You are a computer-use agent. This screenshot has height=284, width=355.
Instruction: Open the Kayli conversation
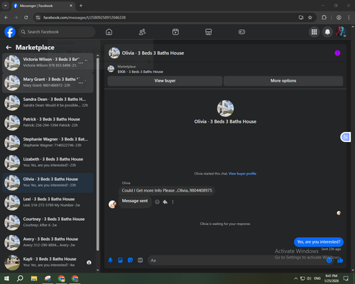point(48,263)
